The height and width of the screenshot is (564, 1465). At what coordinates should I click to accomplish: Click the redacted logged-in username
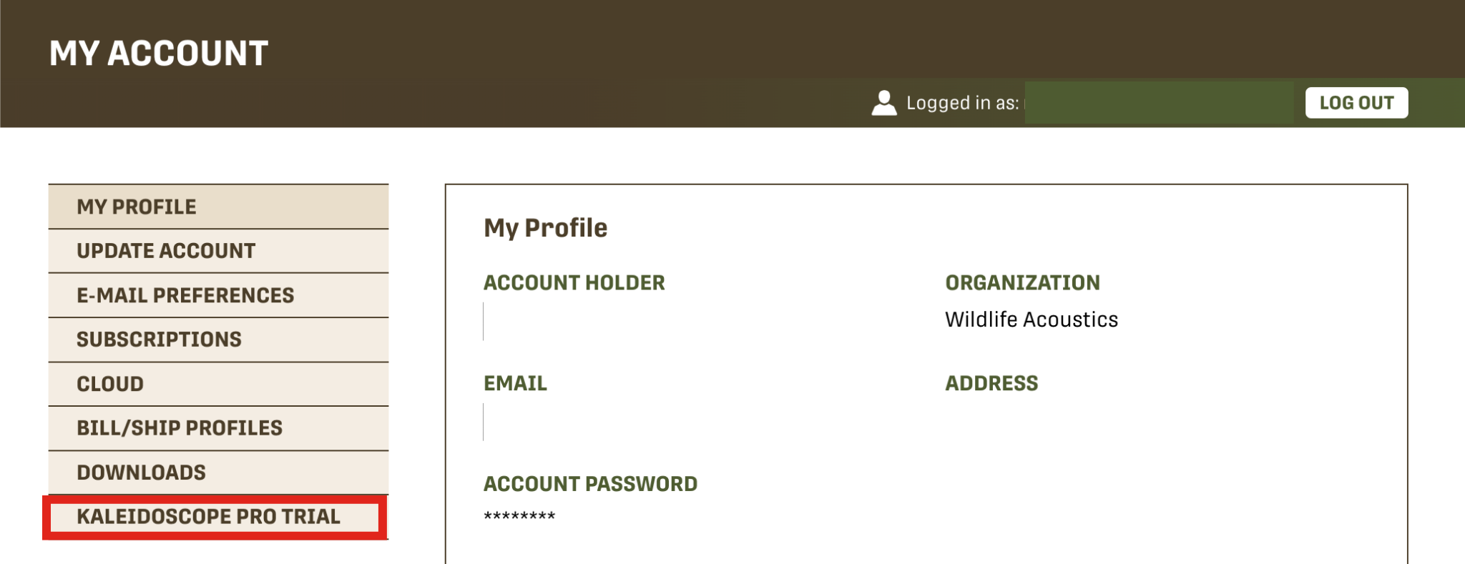[x=1159, y=103]
